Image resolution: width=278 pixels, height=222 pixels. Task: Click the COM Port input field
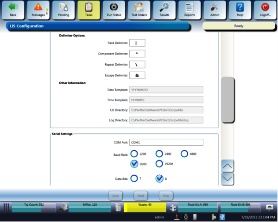point(166,142)
